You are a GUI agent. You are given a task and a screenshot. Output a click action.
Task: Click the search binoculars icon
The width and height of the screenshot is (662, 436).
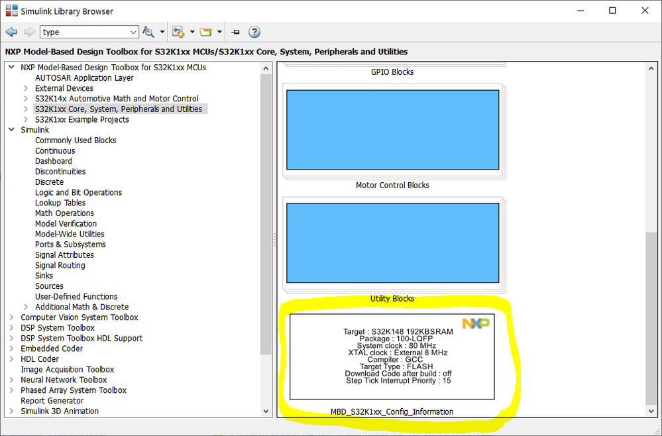148,32
